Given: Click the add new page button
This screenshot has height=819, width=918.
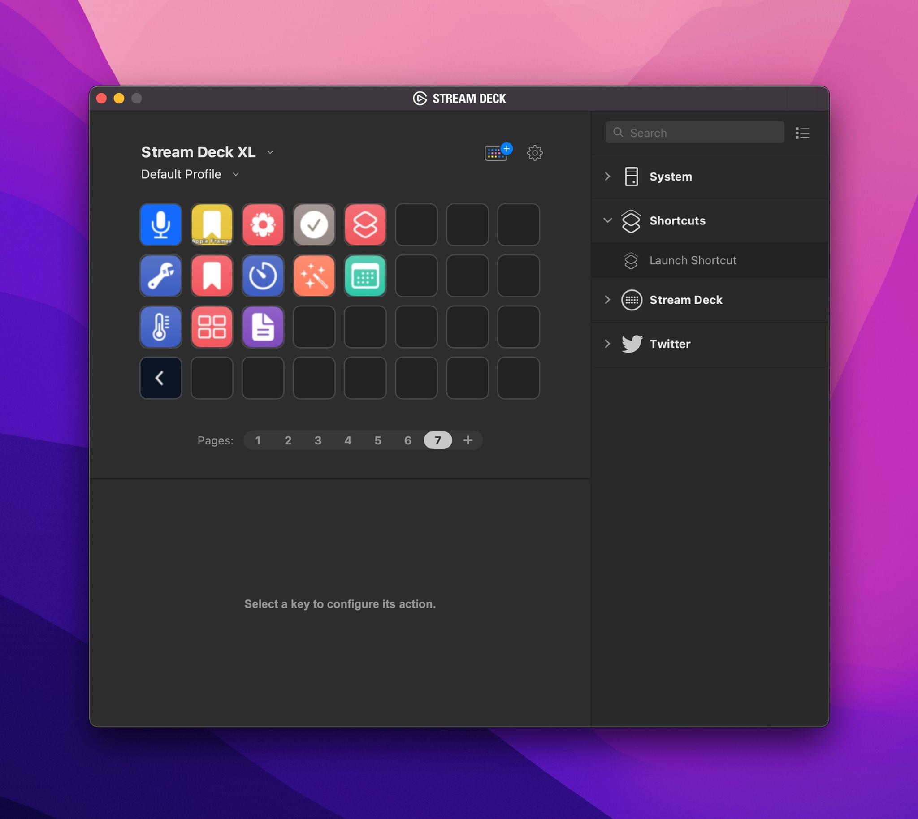Looking at the screenshot, I should (468, 440).
